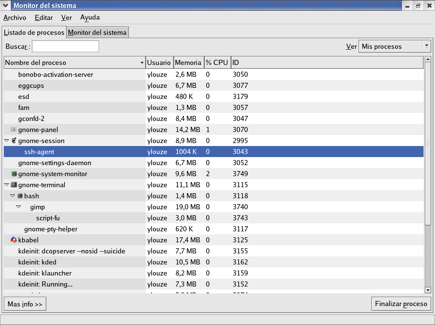The height and width of the screenshot is (326, 435).
Task: Switch to Monitor del sistema tab
Action: pyautogui.click(x=97, y=32)
